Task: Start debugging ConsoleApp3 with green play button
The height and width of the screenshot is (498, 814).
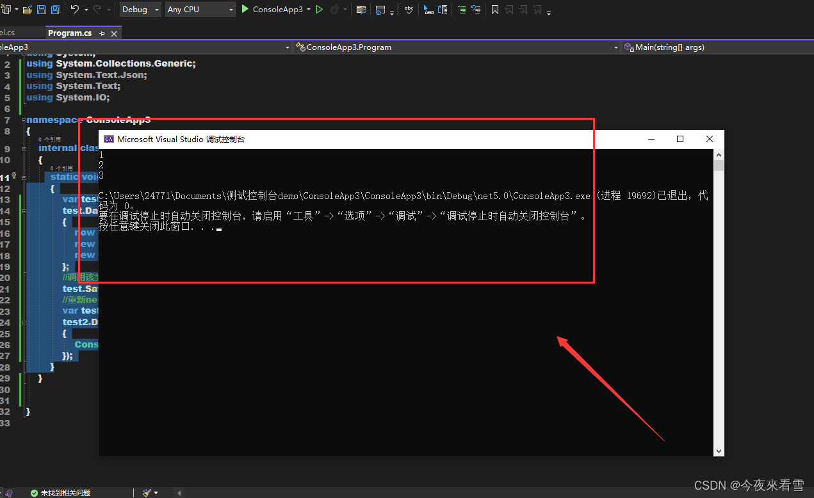Action: (x=245, y=9)
